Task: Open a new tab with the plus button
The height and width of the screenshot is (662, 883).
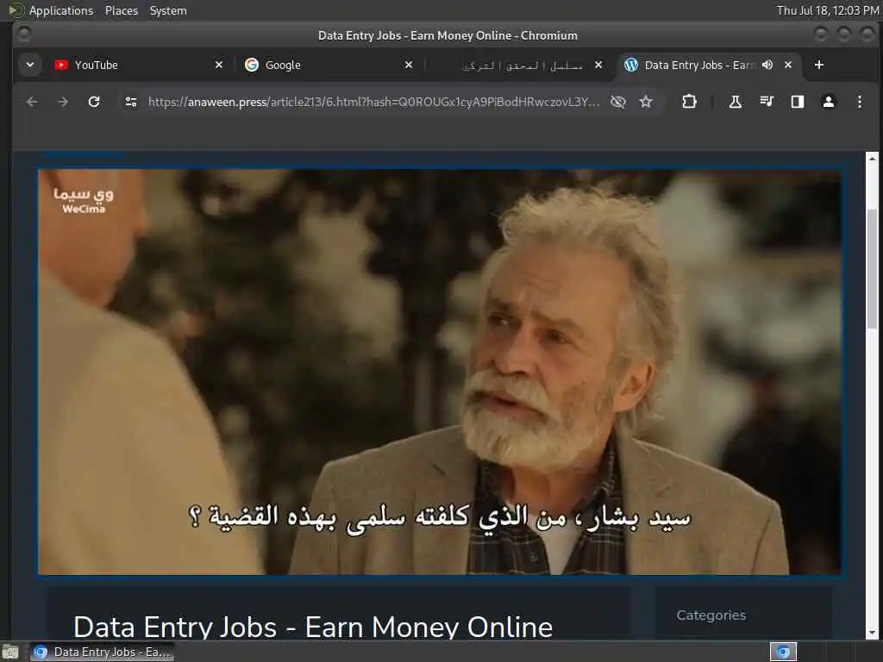Action: click(x=819, y=65)
